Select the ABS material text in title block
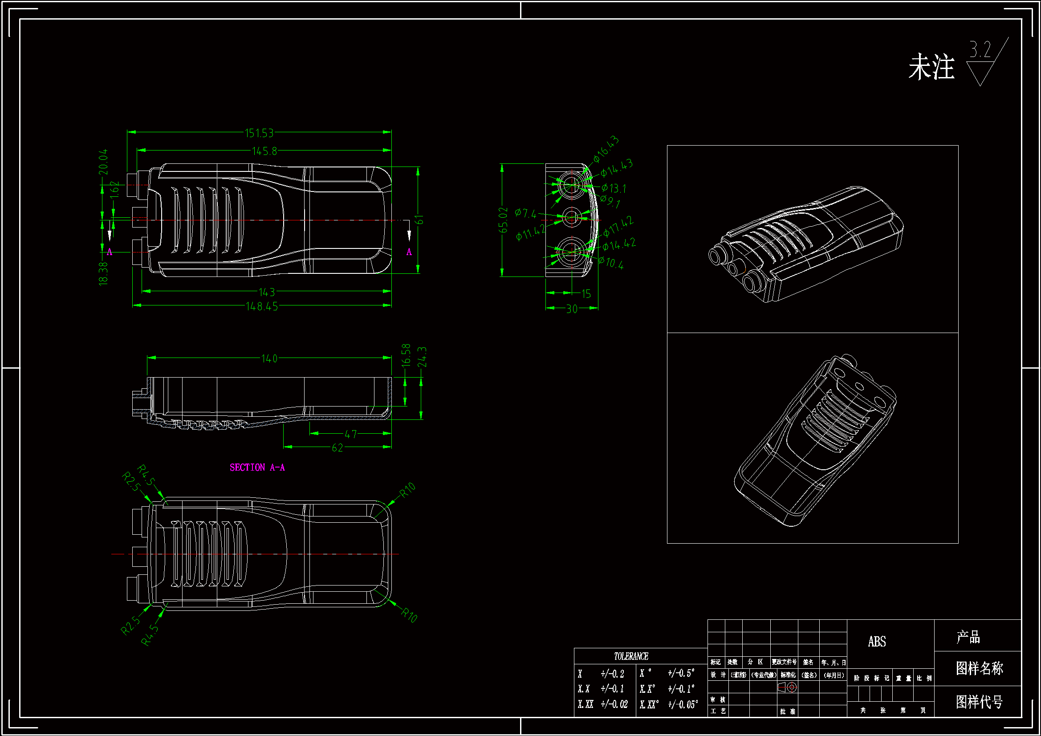This screenshot has height=736, width=1041. (x=876, y=642)
